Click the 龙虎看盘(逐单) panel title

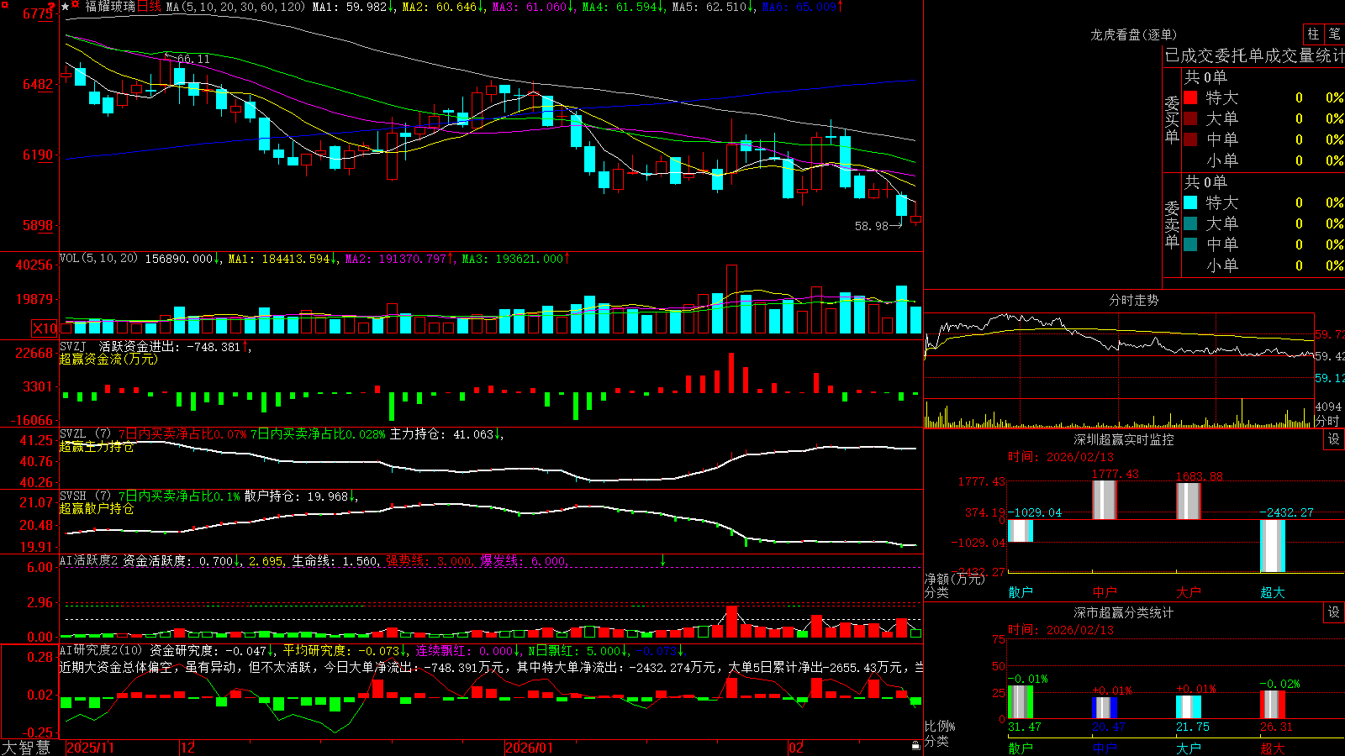click(x=1133, y=34)
